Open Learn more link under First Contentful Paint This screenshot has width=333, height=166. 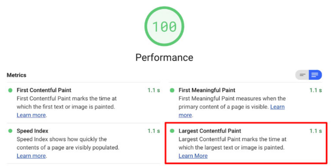pos(31,115)
